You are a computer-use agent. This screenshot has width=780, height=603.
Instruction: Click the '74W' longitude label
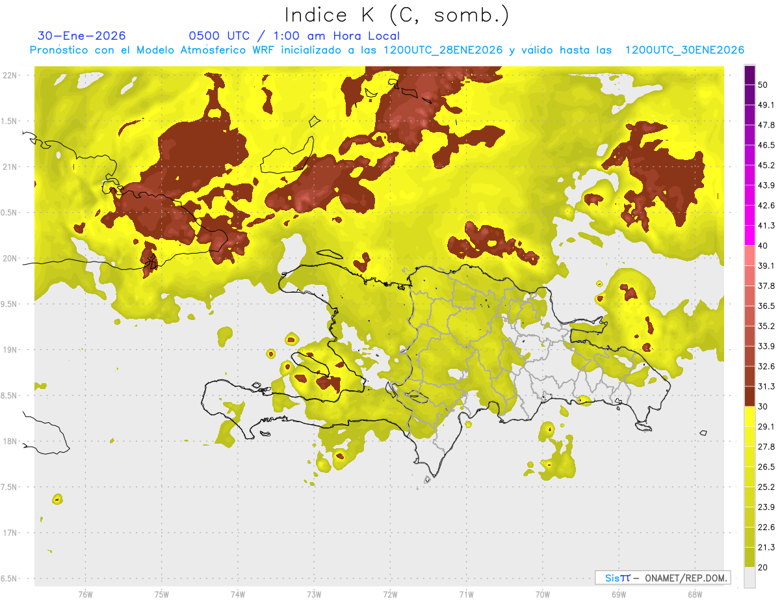[x=237, y=595]
